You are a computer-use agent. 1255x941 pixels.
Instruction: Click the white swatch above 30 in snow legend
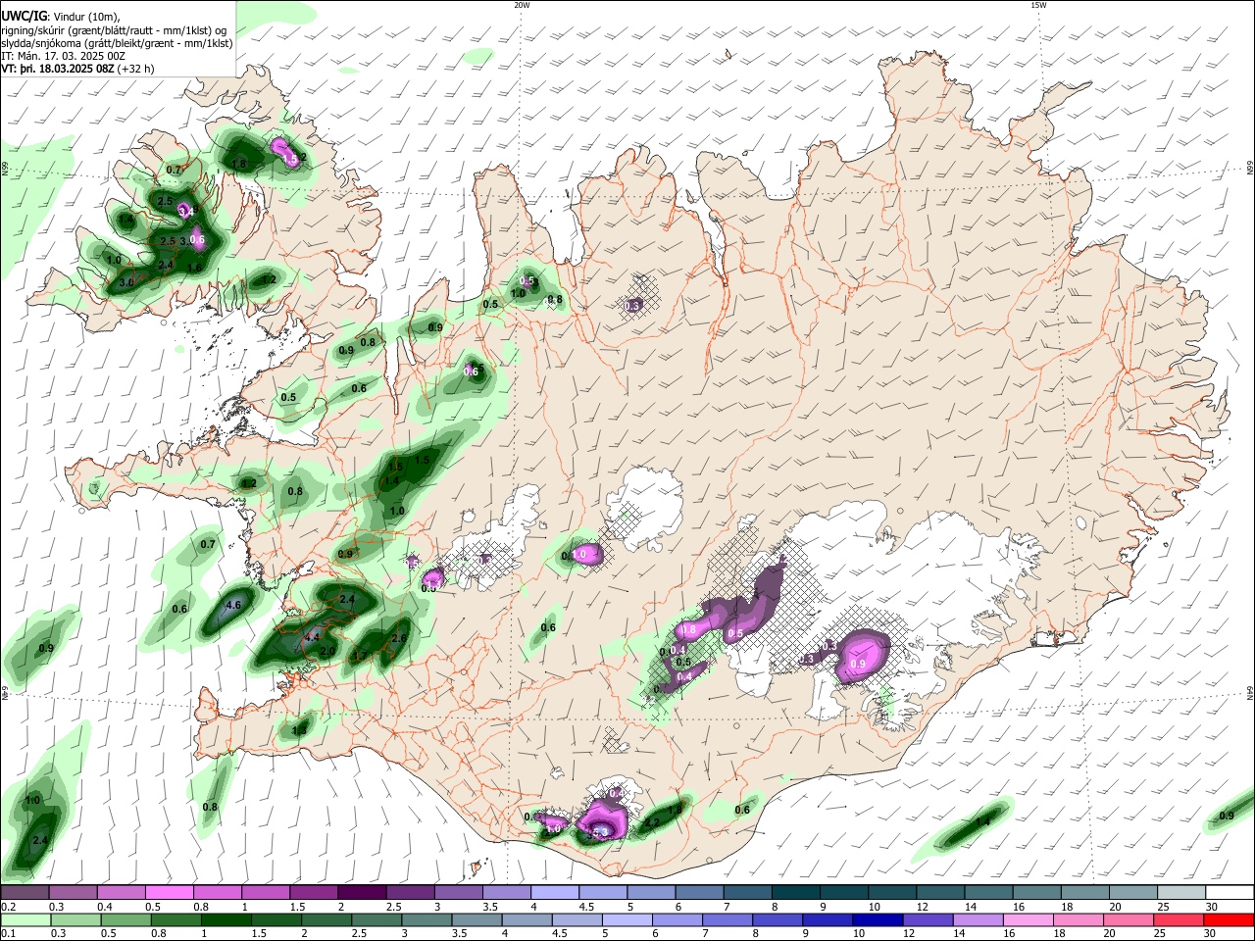[x=1229, y=892]
